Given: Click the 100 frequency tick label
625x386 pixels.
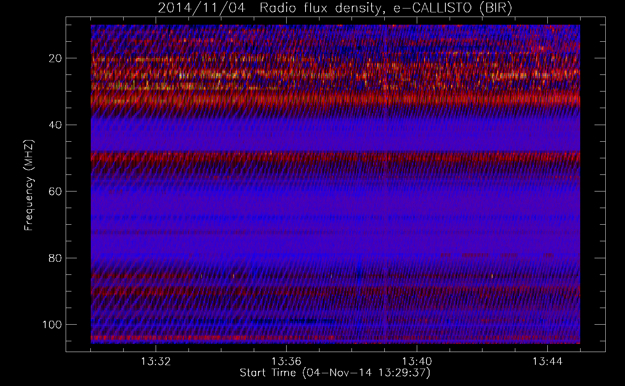Looking at the screenshot, I should click(x=52, y=324).
